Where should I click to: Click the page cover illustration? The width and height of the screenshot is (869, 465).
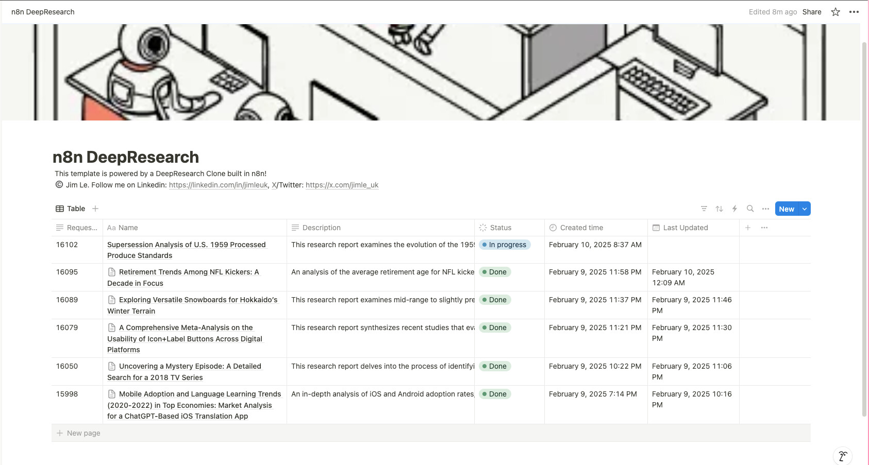click(x=431, y=72)
